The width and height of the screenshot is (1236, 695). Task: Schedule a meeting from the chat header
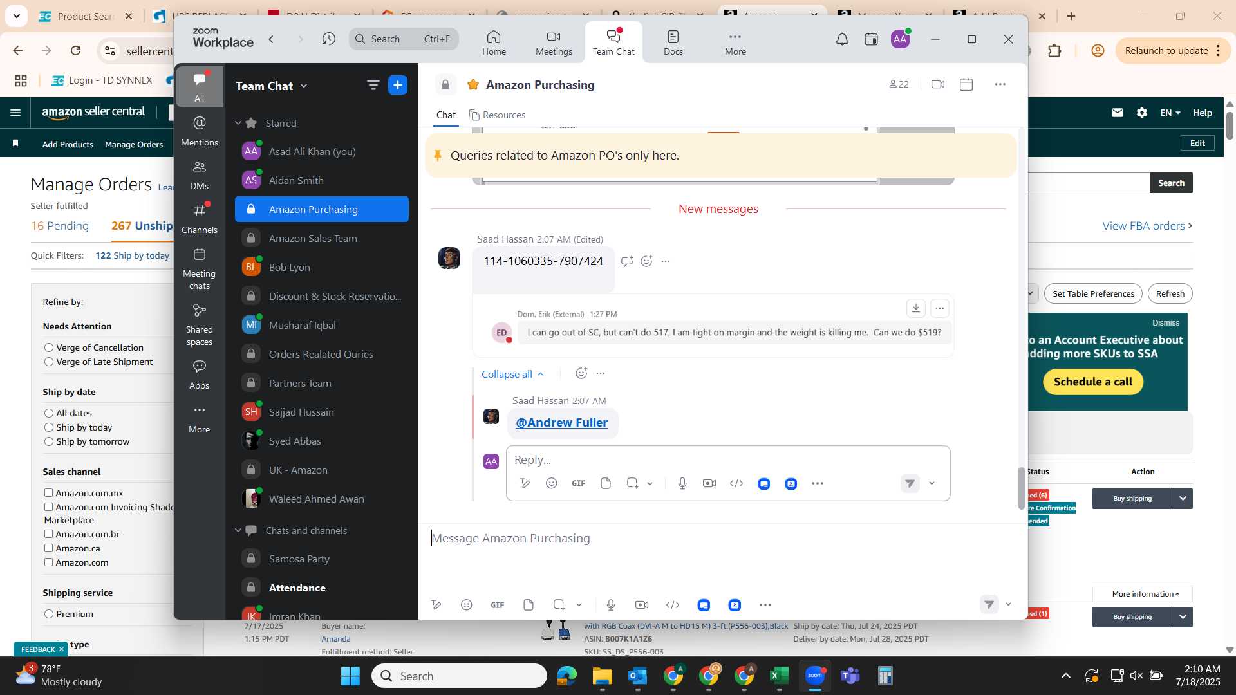(966, 84)
